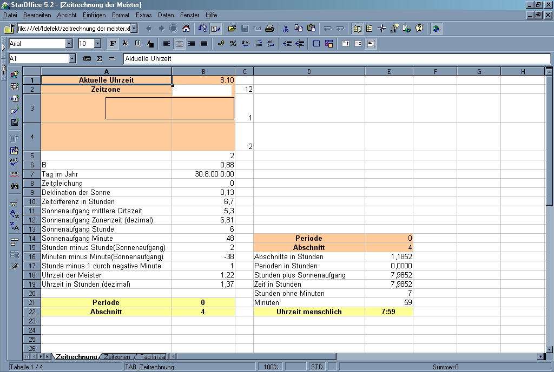This screenshot has width=554, height=372.
Task: Sort ascending with the A-Z icon
Action: [15, 214]
